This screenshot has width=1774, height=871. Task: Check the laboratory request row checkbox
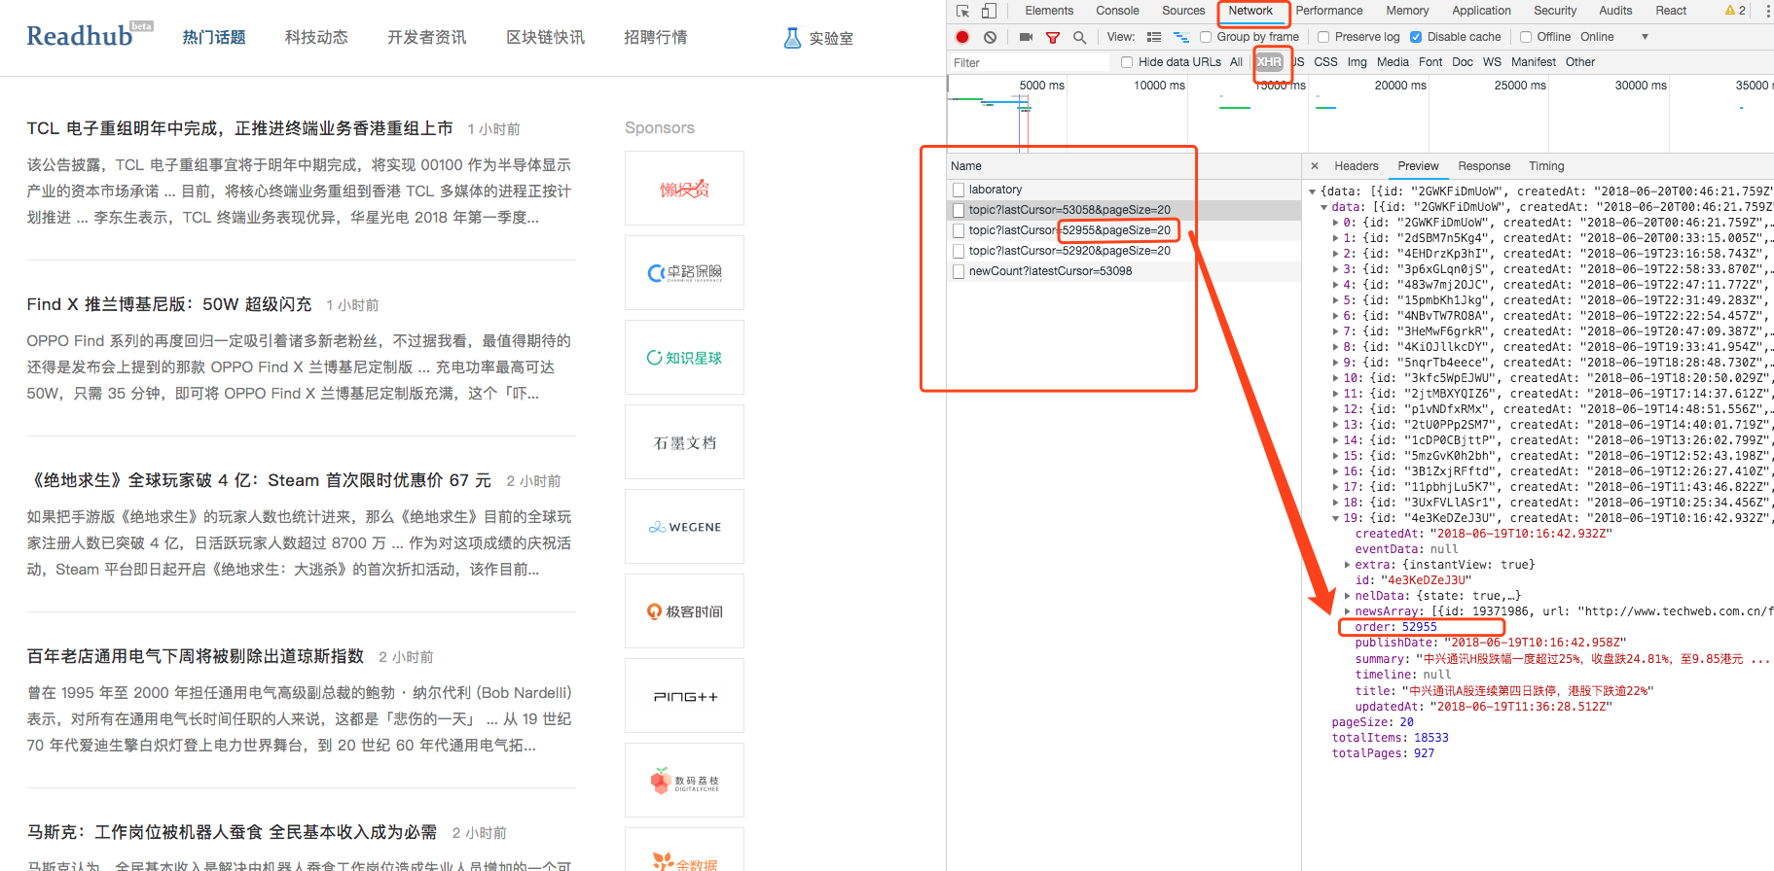click(959, 190)
